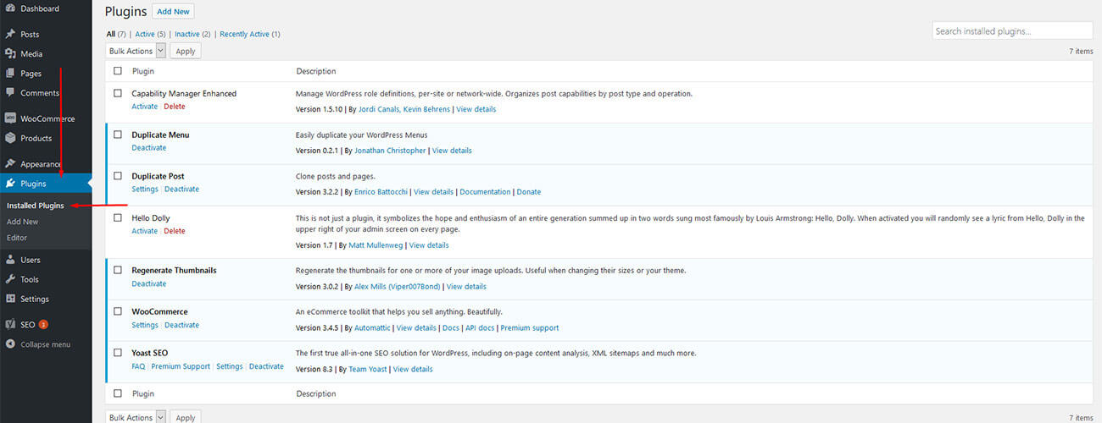
Task: Open Yoast SEO Premium Support link
Action: click(181, 366)
